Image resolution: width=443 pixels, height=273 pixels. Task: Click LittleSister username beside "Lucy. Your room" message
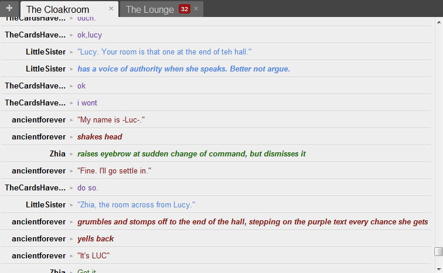(46, 52)
